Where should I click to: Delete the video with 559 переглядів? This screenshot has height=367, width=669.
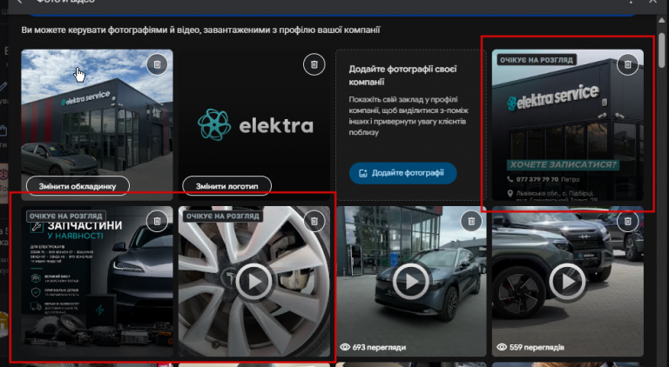627,221
